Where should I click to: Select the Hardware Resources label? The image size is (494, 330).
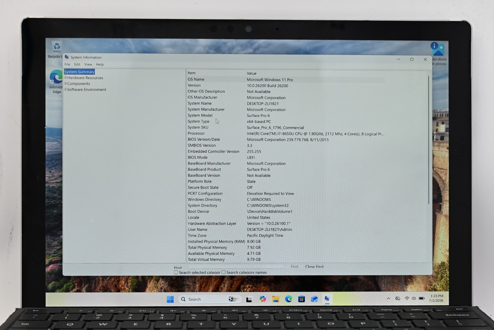(85, 78)
